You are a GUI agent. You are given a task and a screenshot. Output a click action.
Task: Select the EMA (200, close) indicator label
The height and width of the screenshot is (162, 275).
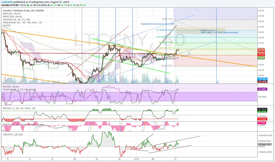click(12, 16)
